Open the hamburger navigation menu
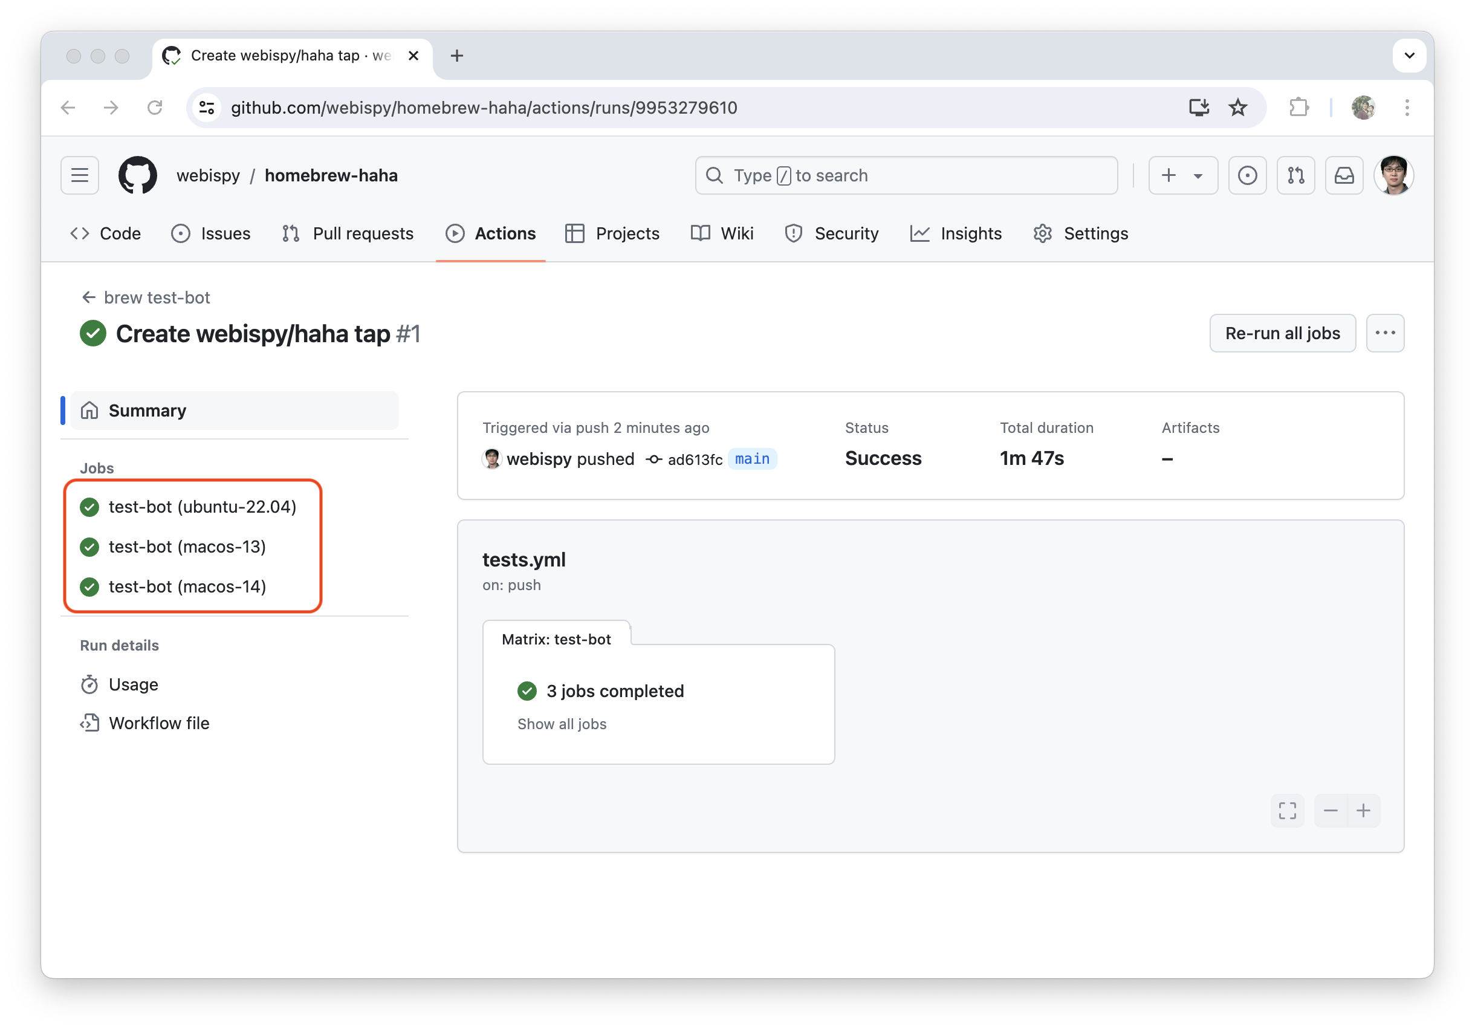The height and width of the screenshot is (1029, 1475). (80, 175)
